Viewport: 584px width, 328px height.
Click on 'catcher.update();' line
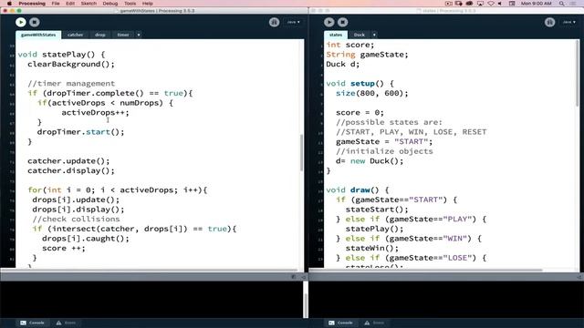68,160
